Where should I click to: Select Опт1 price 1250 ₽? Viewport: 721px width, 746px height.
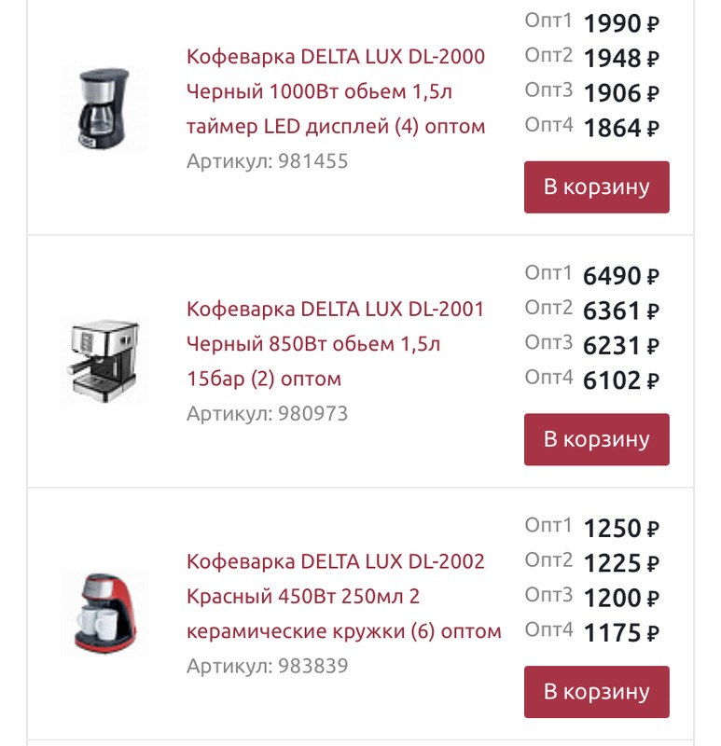[620, 529]
